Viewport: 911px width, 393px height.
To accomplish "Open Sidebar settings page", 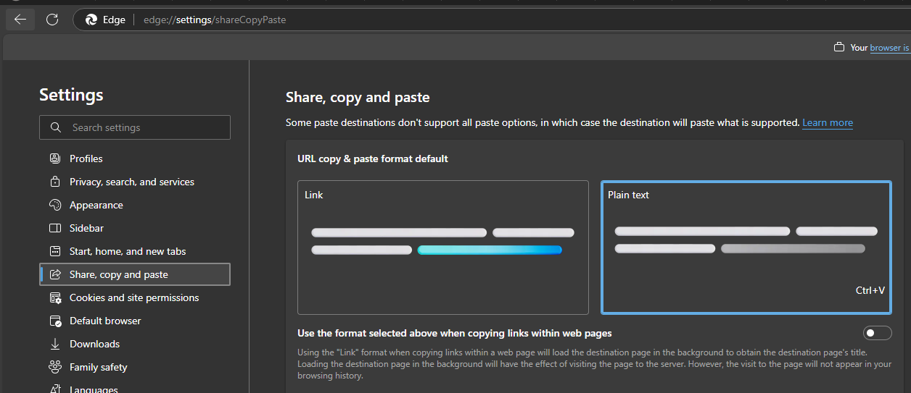I will pyautogui.click(x=86, y=228).
